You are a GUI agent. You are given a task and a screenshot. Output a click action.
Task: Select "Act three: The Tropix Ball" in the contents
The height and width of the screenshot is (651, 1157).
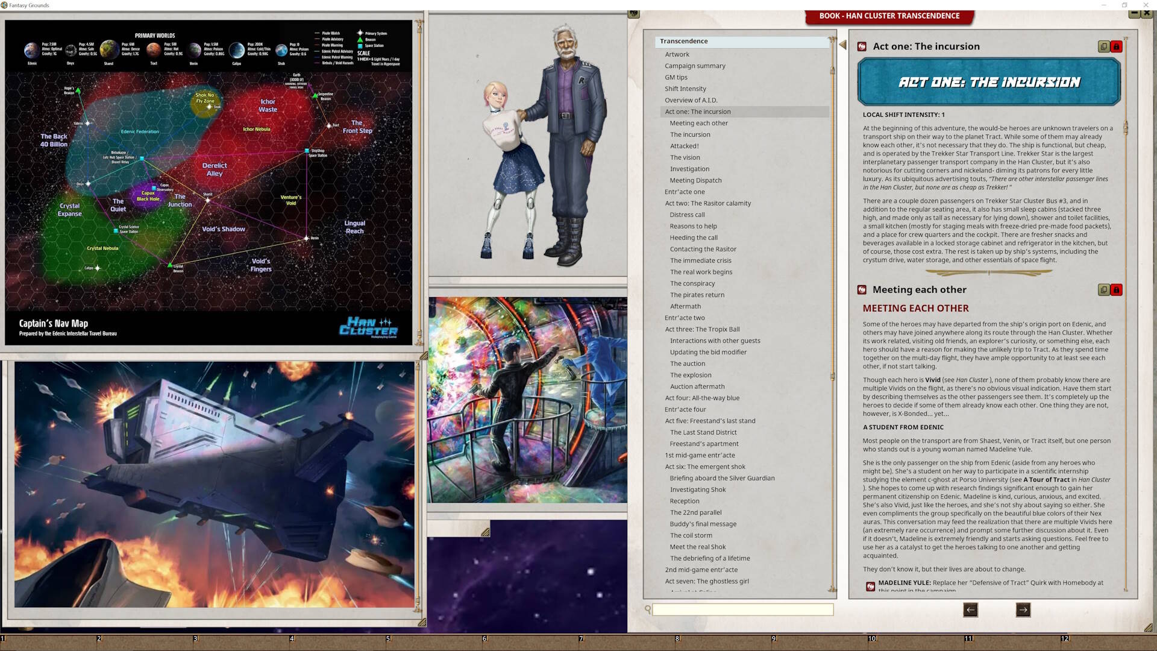tap(702, 329)
